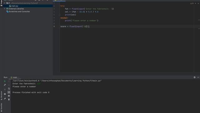Click the warnings indicator in editor corner
This screenshot has height=113, width=200.
[x=192, y=3]
